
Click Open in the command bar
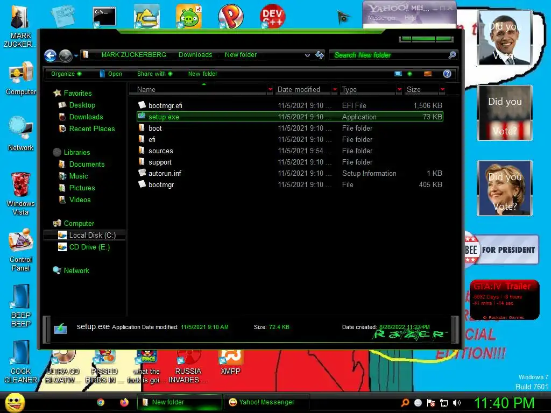point(111,74)
